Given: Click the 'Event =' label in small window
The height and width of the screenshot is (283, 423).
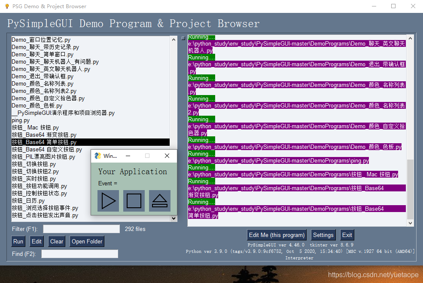Looking at the screenshot, I should tap(108, 183).
